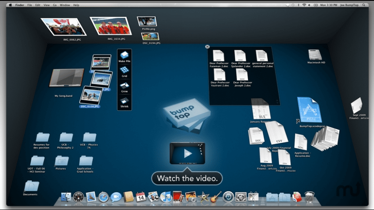Open the Window menu
Image resolution: width=374 pixels, height=210 pixels.
point(65,5)
